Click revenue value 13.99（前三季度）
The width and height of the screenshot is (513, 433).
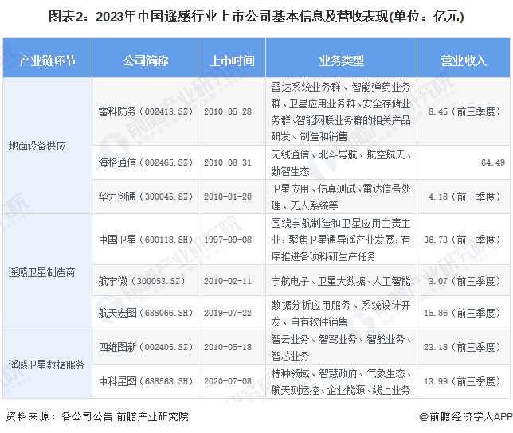[462, 381]
